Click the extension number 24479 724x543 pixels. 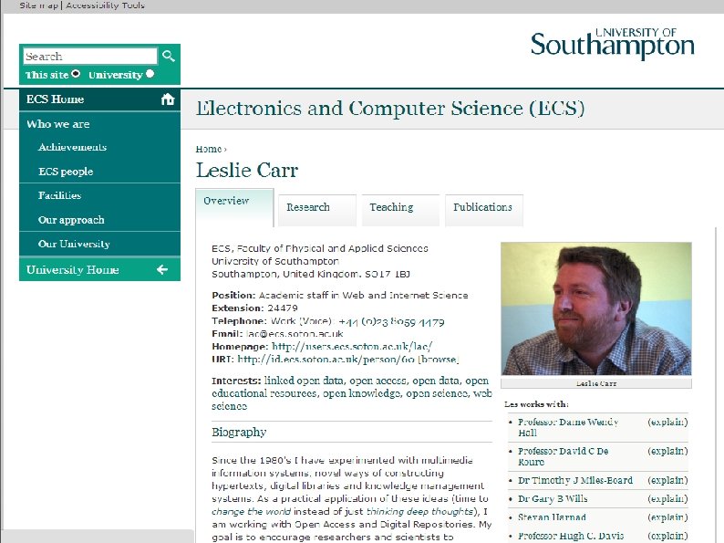click(283, 308)
